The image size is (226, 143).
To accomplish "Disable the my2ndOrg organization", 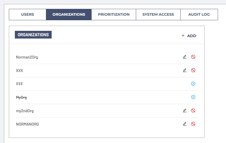I will [193, 110].
